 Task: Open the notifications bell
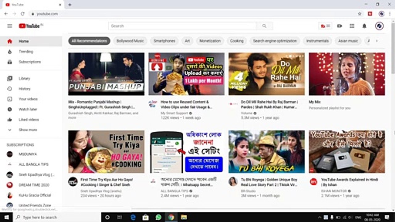click(364, 26)
